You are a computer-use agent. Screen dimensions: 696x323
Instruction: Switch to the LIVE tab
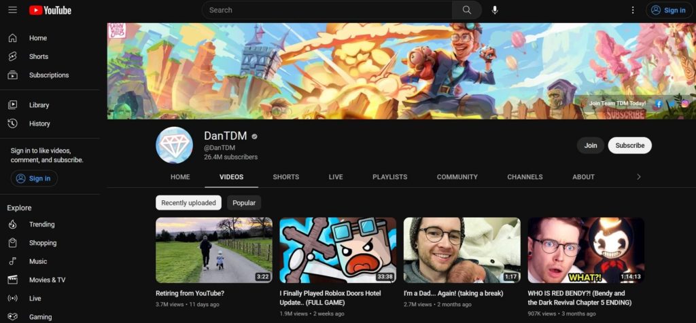tap(336, 177)
